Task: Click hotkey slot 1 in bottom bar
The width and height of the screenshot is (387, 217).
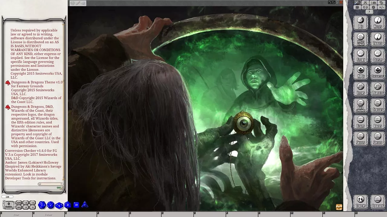Action: pos(16,214)
